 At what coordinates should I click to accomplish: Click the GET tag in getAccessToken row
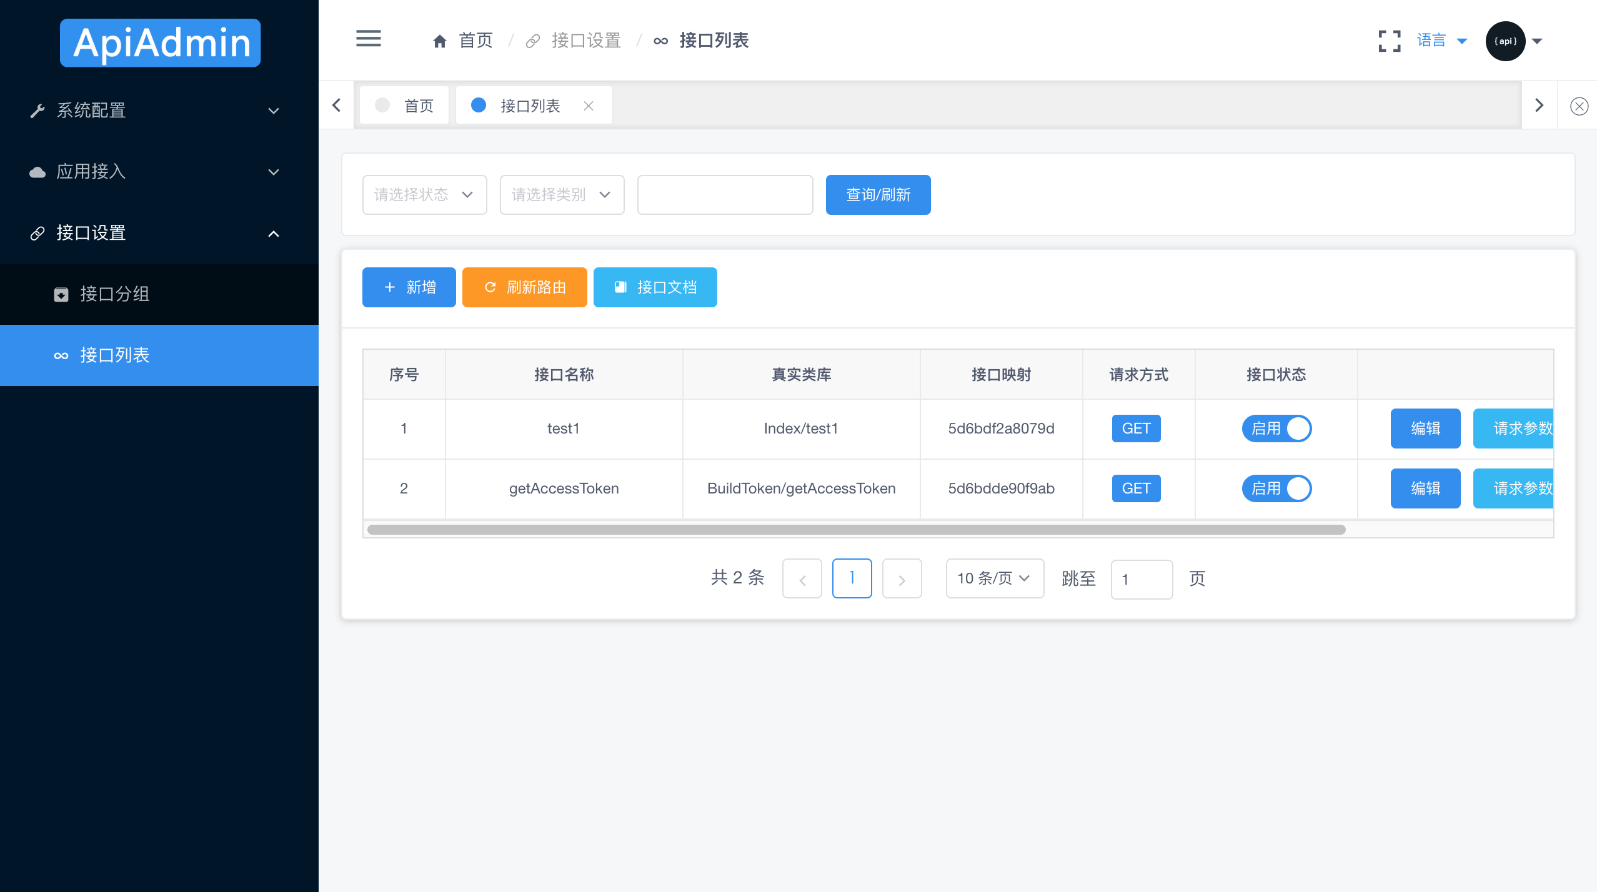pos(1137,488)
